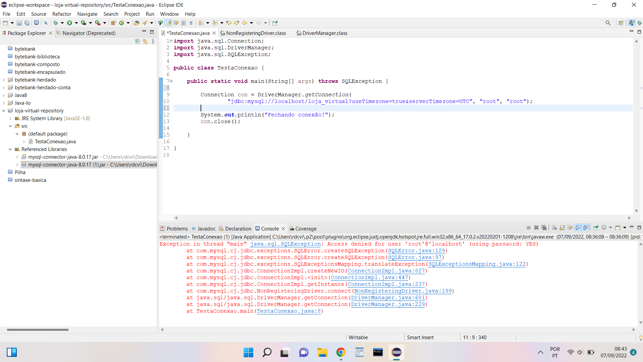This screenshot has height=362, width=643.
Task: Collapse loja-virtual-repository project
Action: [4, 111]
